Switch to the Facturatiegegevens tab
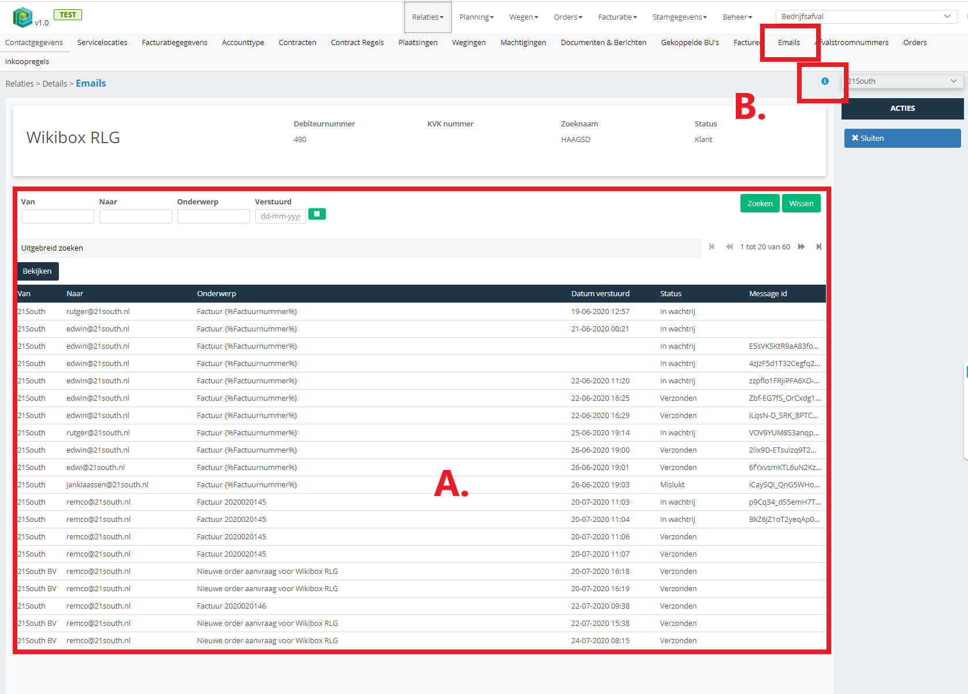968x694 pixels. point(174,43)
